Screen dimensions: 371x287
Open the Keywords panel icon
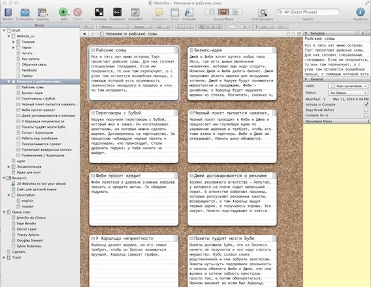pyautogui.click(x=117, y=12)
